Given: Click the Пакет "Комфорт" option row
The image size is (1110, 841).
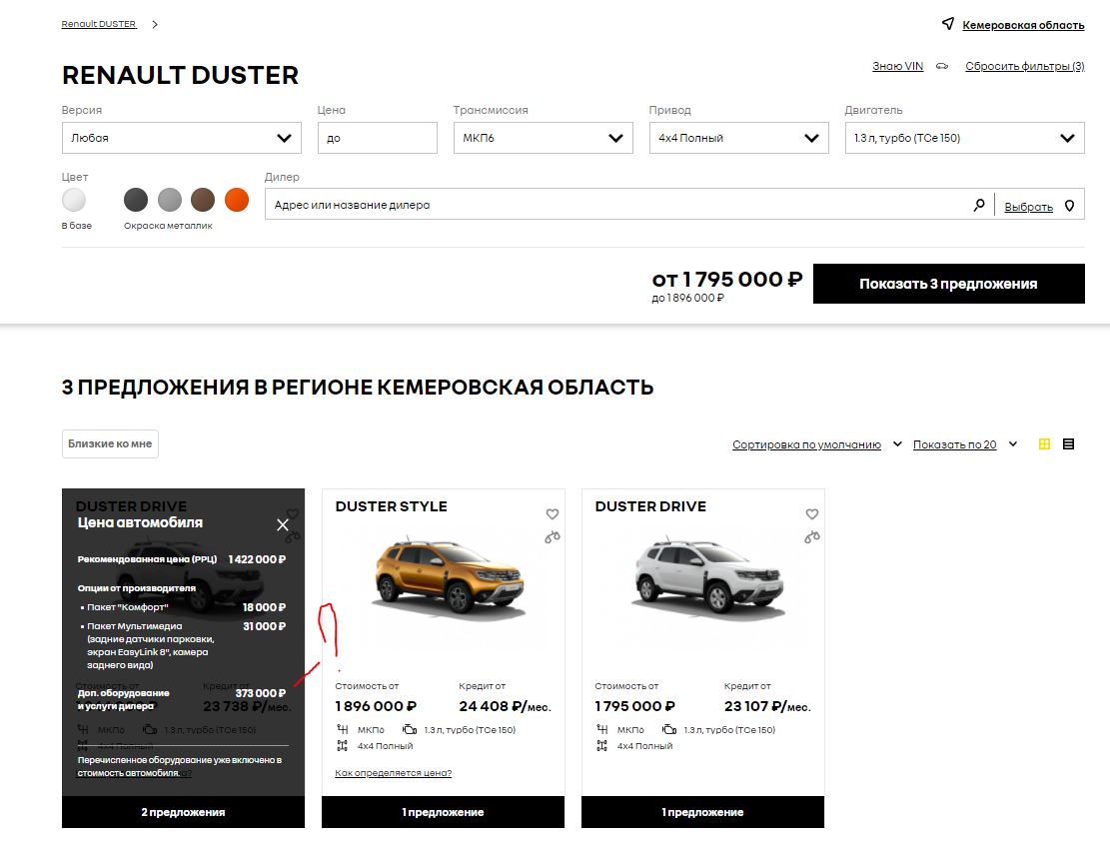Looking at the screenshot, I should click(x=182, y=607).
